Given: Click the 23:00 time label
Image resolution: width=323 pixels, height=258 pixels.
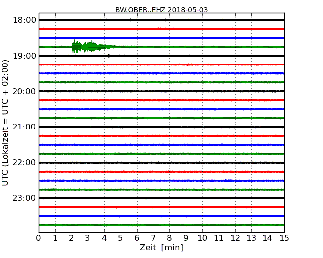Looking at the screenshot, I should click(x=24, y=198).
